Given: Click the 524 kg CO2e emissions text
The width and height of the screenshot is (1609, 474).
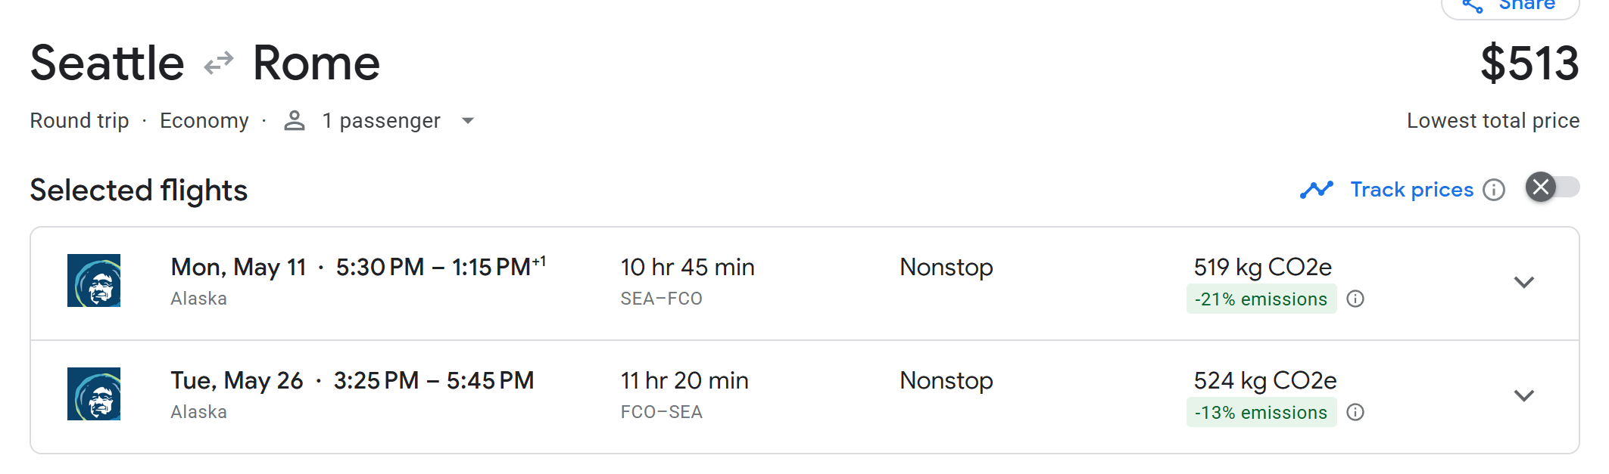Looking at the screenshot, I should 1264,380.
